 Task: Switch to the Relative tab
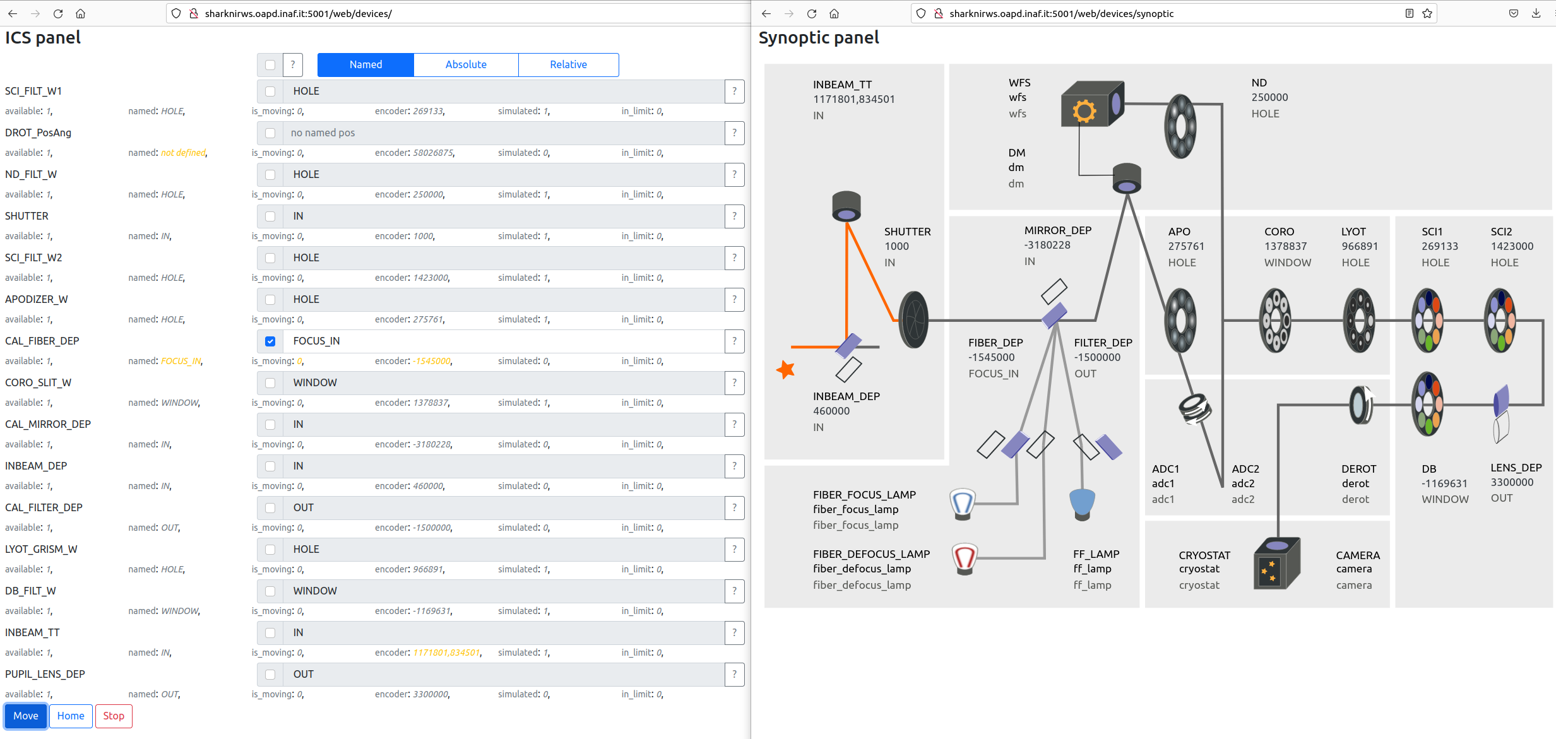(568, 65)
